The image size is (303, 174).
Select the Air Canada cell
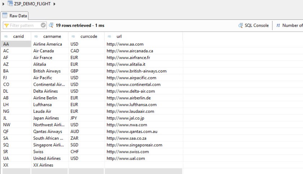pos(50,51)
